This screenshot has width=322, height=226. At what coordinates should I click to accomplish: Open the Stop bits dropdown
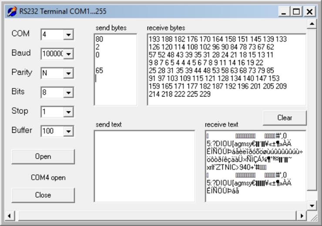coord(68,112)
